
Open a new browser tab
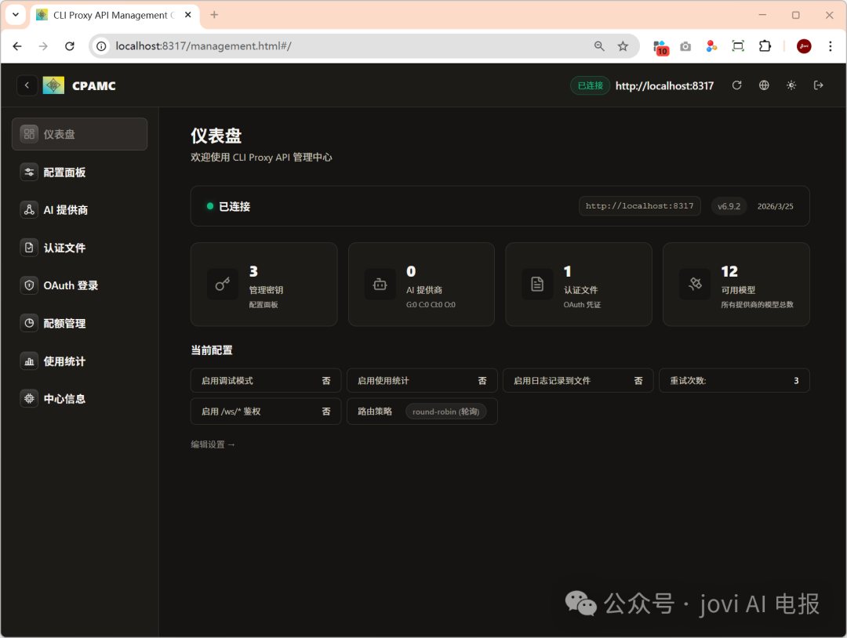214,15
